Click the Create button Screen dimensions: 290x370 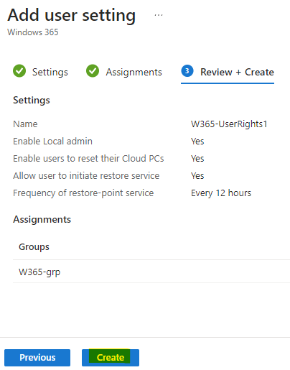pos(111,358)
